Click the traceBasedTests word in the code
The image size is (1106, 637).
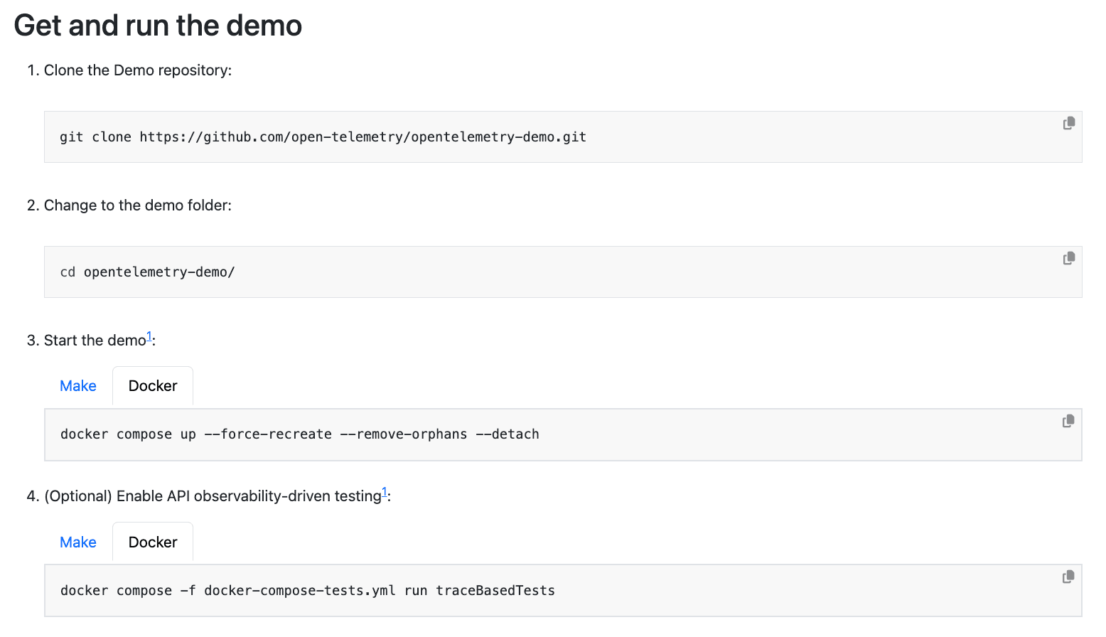pos(495,591)
